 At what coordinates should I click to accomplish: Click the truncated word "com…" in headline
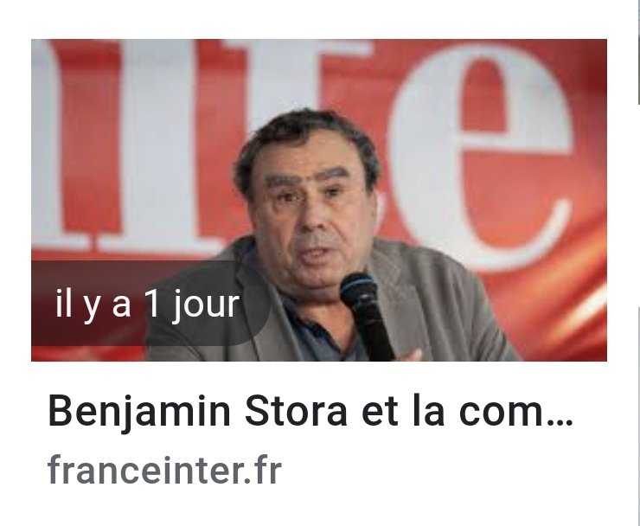click(x=516, y=412)
